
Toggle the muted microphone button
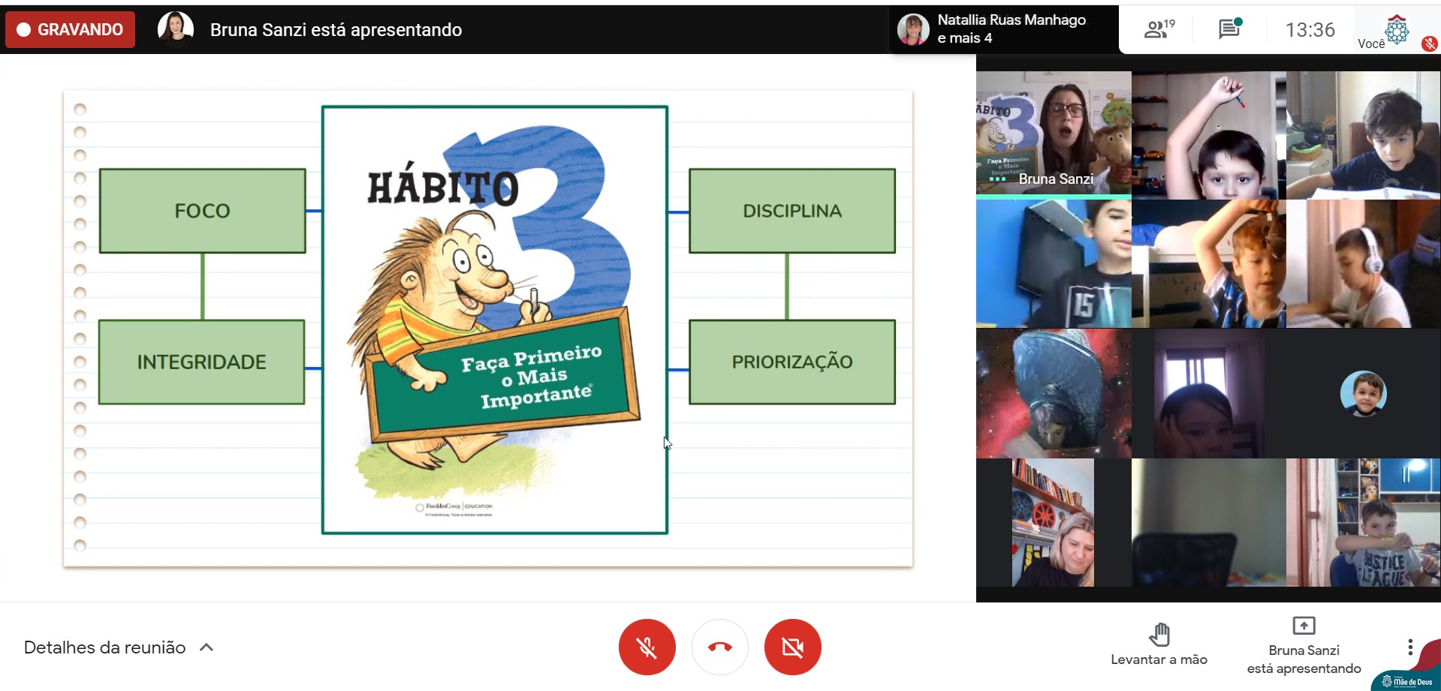[647, 647]
